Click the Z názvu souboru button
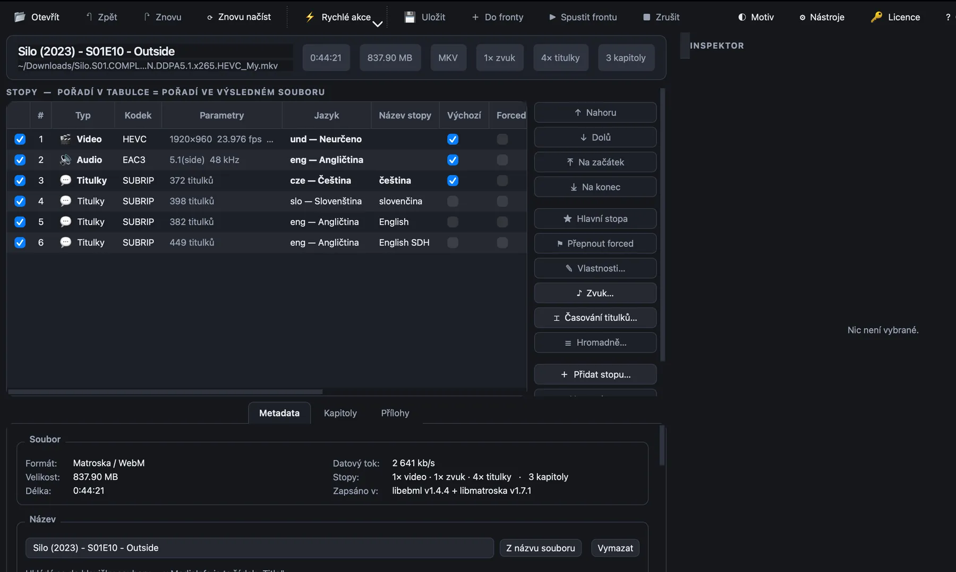956x572 pixels. [x=541, y=548]
